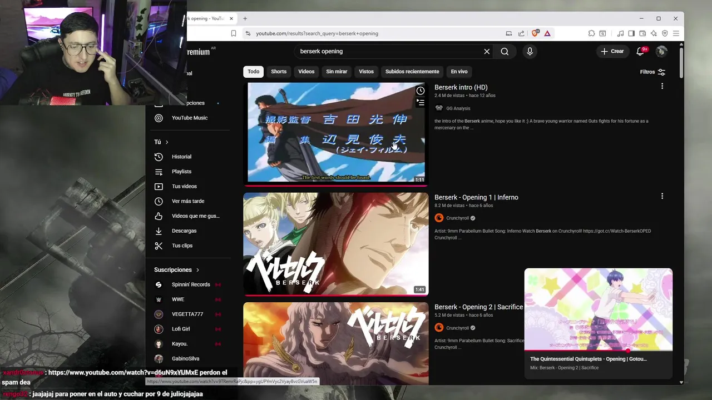712x400 pixels.
Task: Open Videos que me gustan in sidebar
Action: click(188, 216)
